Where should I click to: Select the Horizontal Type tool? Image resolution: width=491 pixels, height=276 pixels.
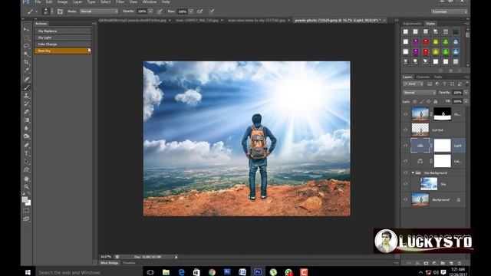[x=26, y=153]
